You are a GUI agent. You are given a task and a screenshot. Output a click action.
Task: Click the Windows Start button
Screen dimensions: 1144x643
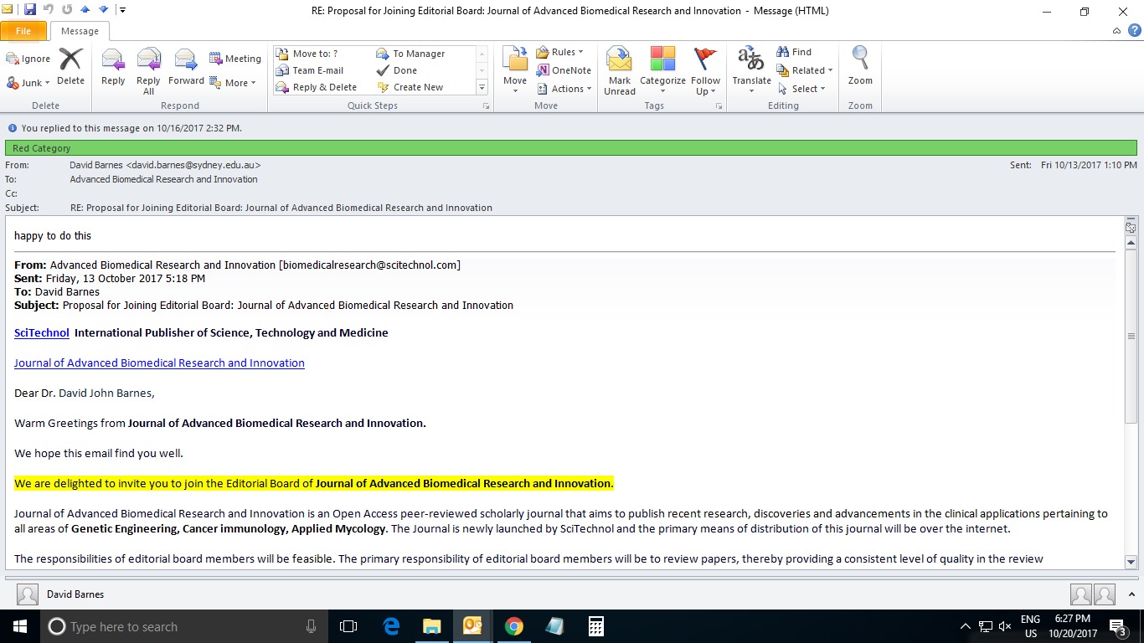(19, 626)
